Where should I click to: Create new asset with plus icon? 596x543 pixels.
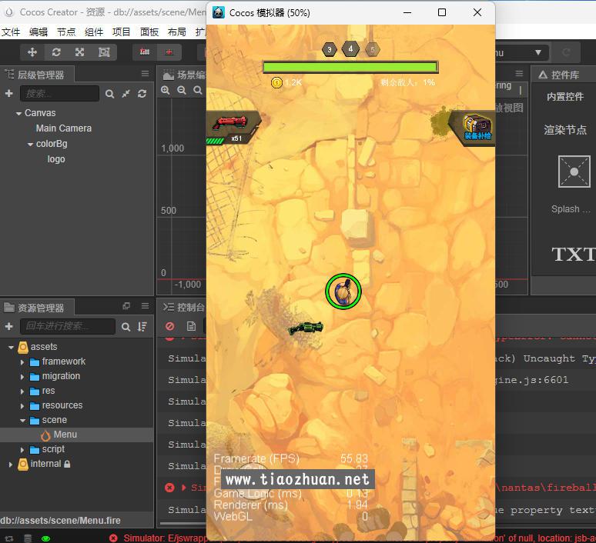(x=9, y=326)
